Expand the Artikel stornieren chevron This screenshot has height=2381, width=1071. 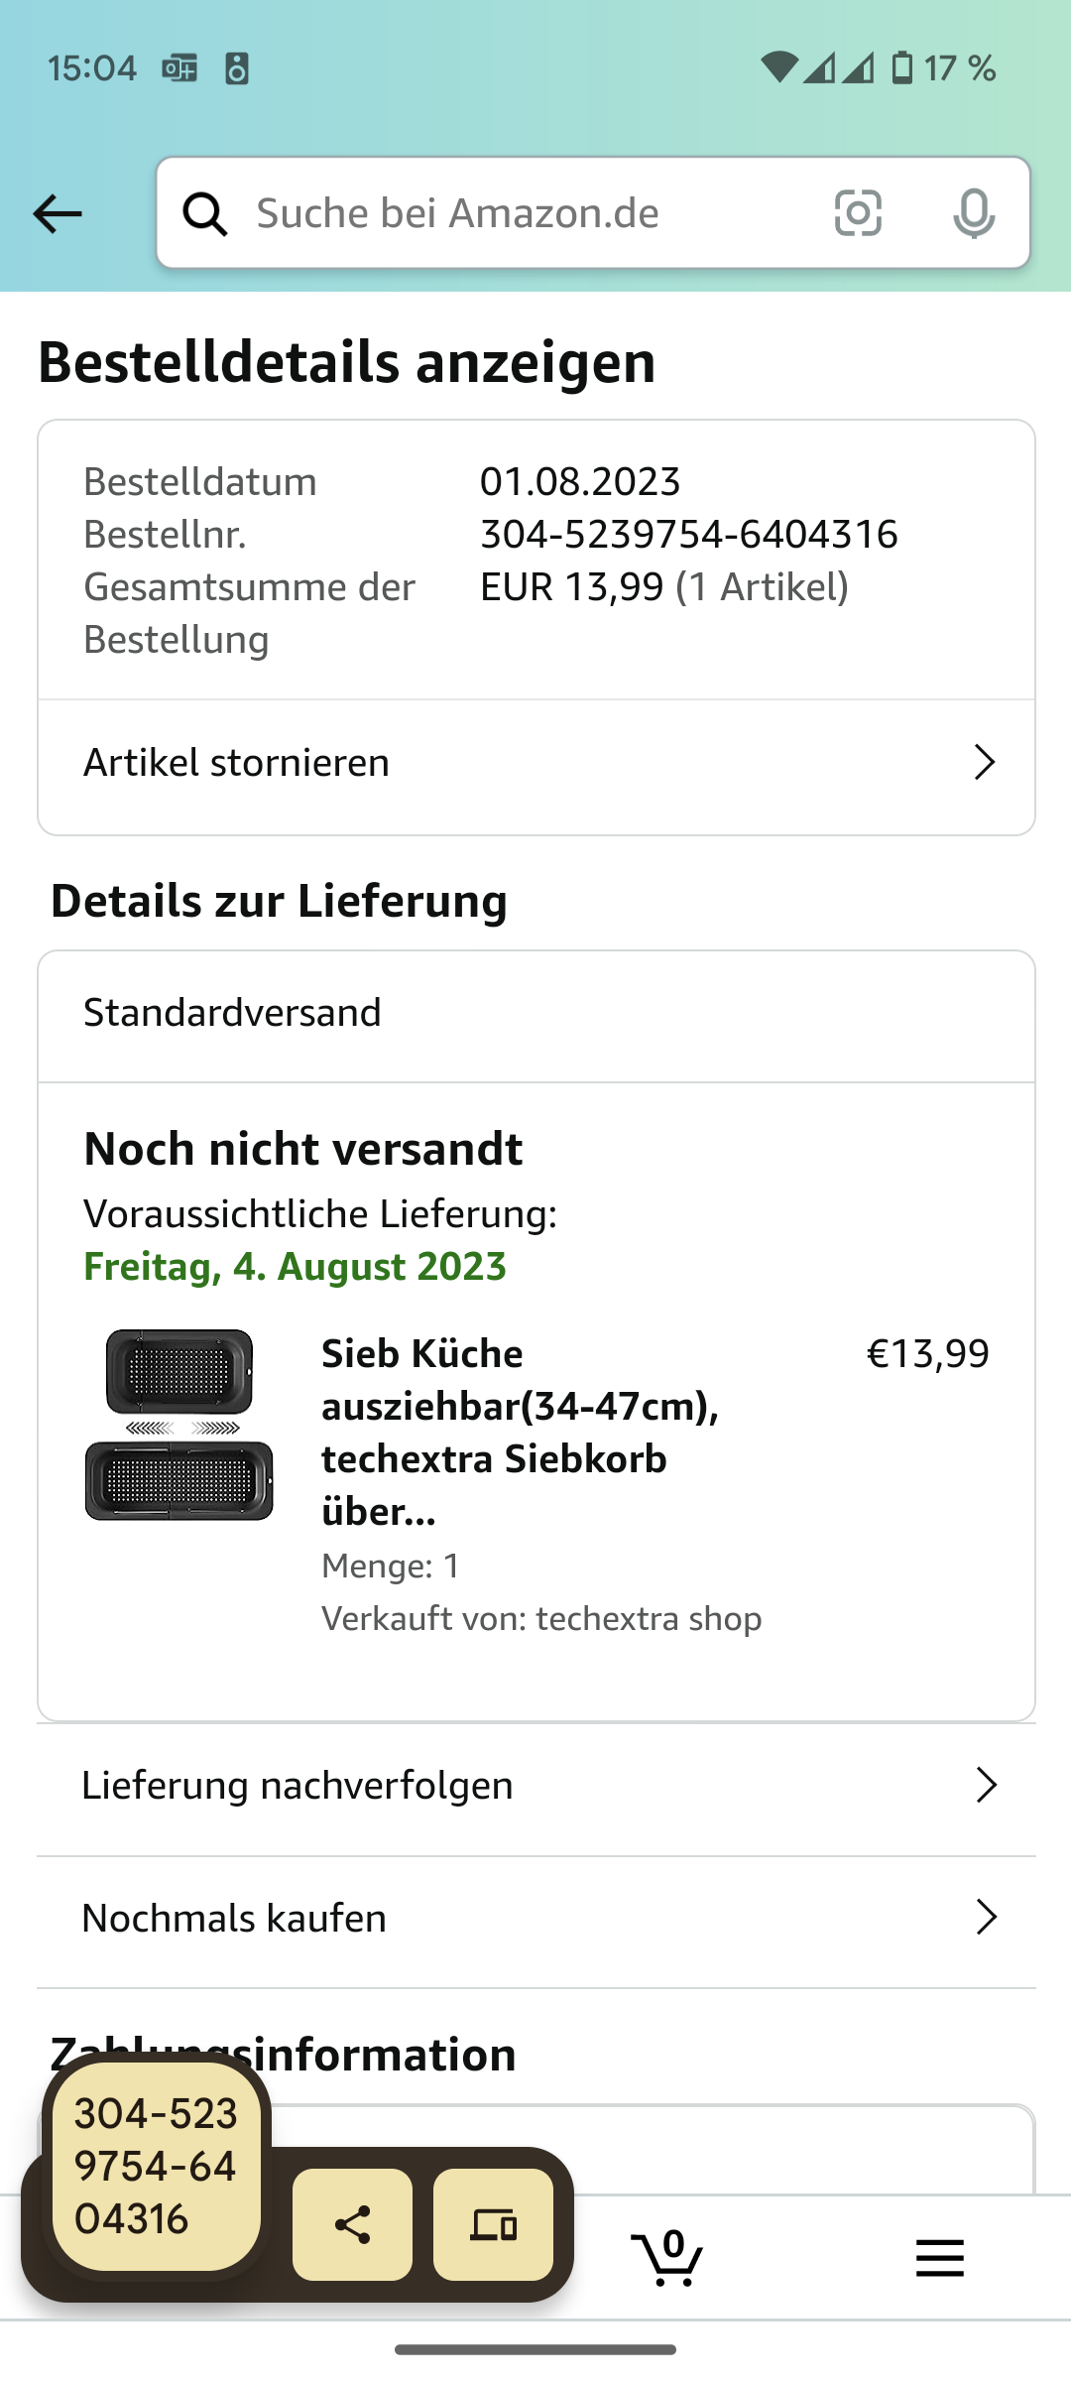(x=984, y=763)
